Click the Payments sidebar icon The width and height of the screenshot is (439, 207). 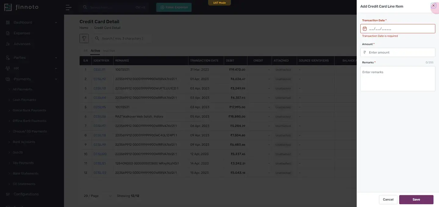point(8,79)
